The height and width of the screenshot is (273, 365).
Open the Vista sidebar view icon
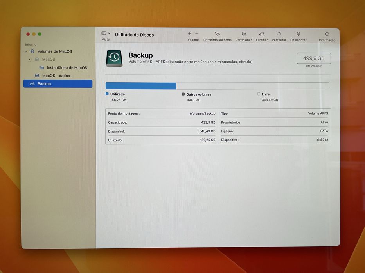[104, 33]
